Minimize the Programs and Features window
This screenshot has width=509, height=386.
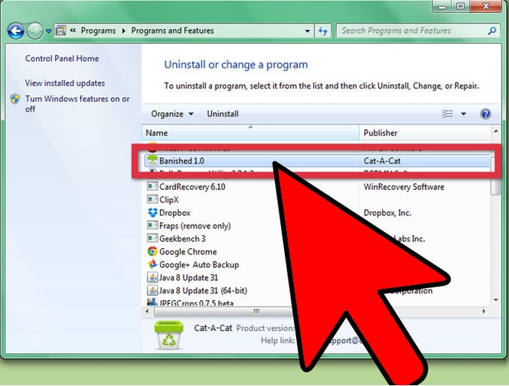pyautogui.click(x=442, y=6)
